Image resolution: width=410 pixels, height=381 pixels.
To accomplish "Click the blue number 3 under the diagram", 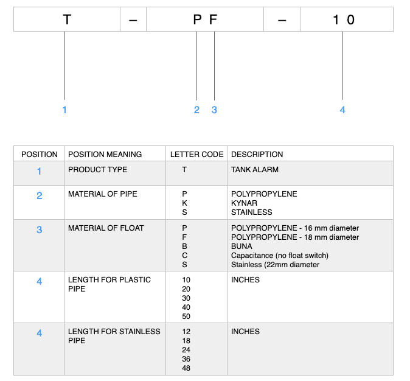I will (x=214, y=110).
